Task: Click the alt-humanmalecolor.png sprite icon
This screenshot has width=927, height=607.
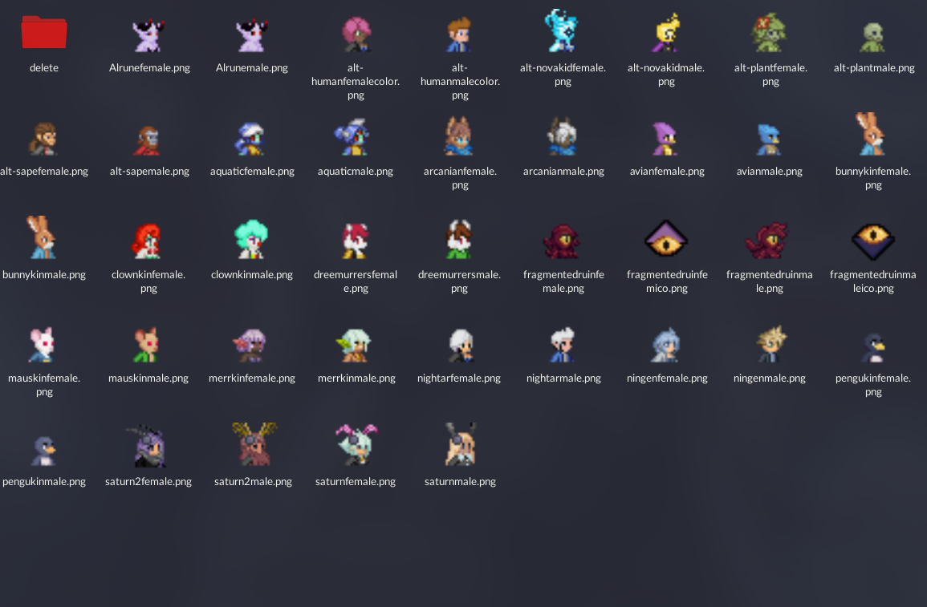Action: coord(459,34)
